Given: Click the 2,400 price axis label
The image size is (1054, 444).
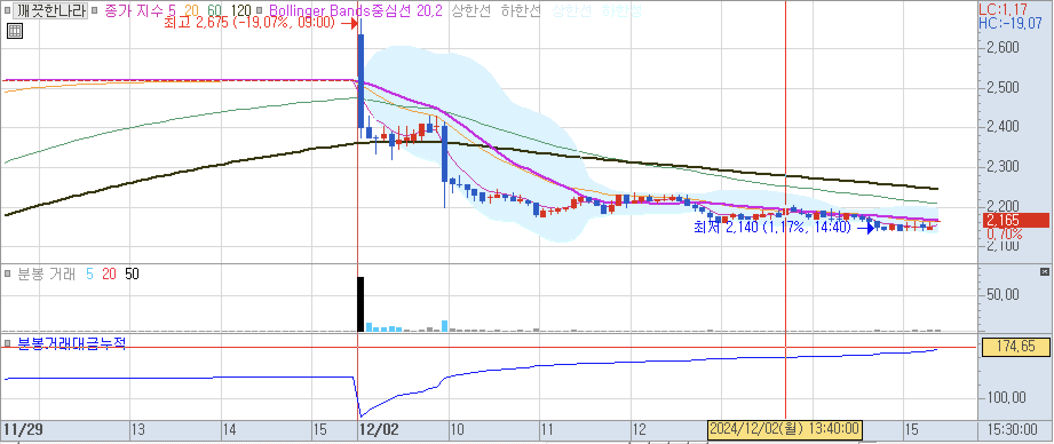Looking at the screenshot, I should tap(1003, 126).
